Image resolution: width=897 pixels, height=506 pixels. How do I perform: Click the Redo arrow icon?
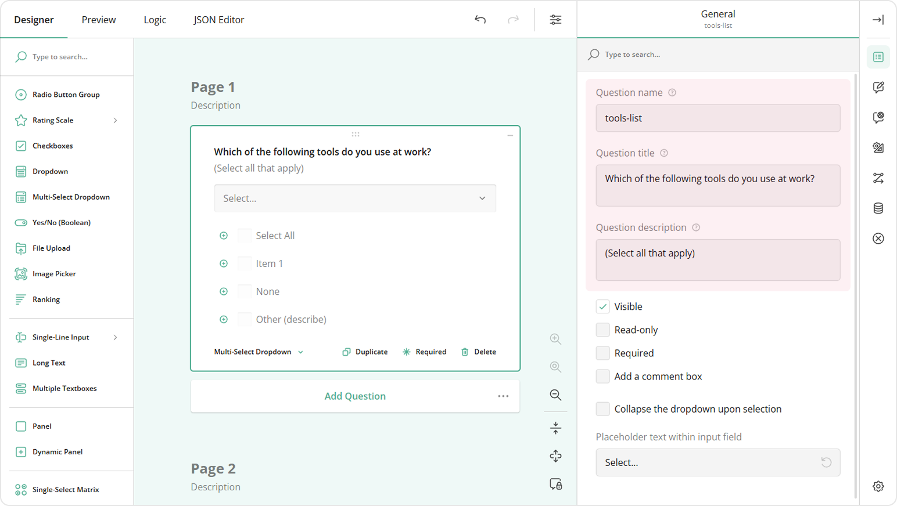pos(513,19)
